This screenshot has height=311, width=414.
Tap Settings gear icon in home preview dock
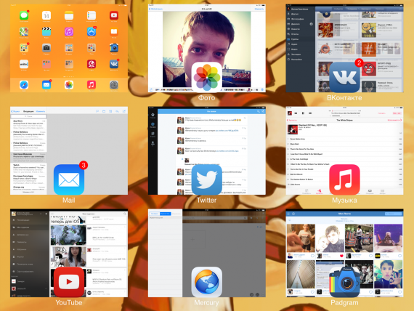pos(114,85)
